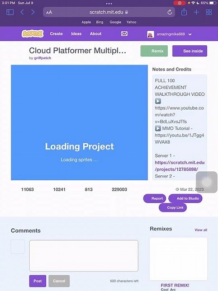Click the 500 characters left counter
218x291 pixels.
point(124,281)
